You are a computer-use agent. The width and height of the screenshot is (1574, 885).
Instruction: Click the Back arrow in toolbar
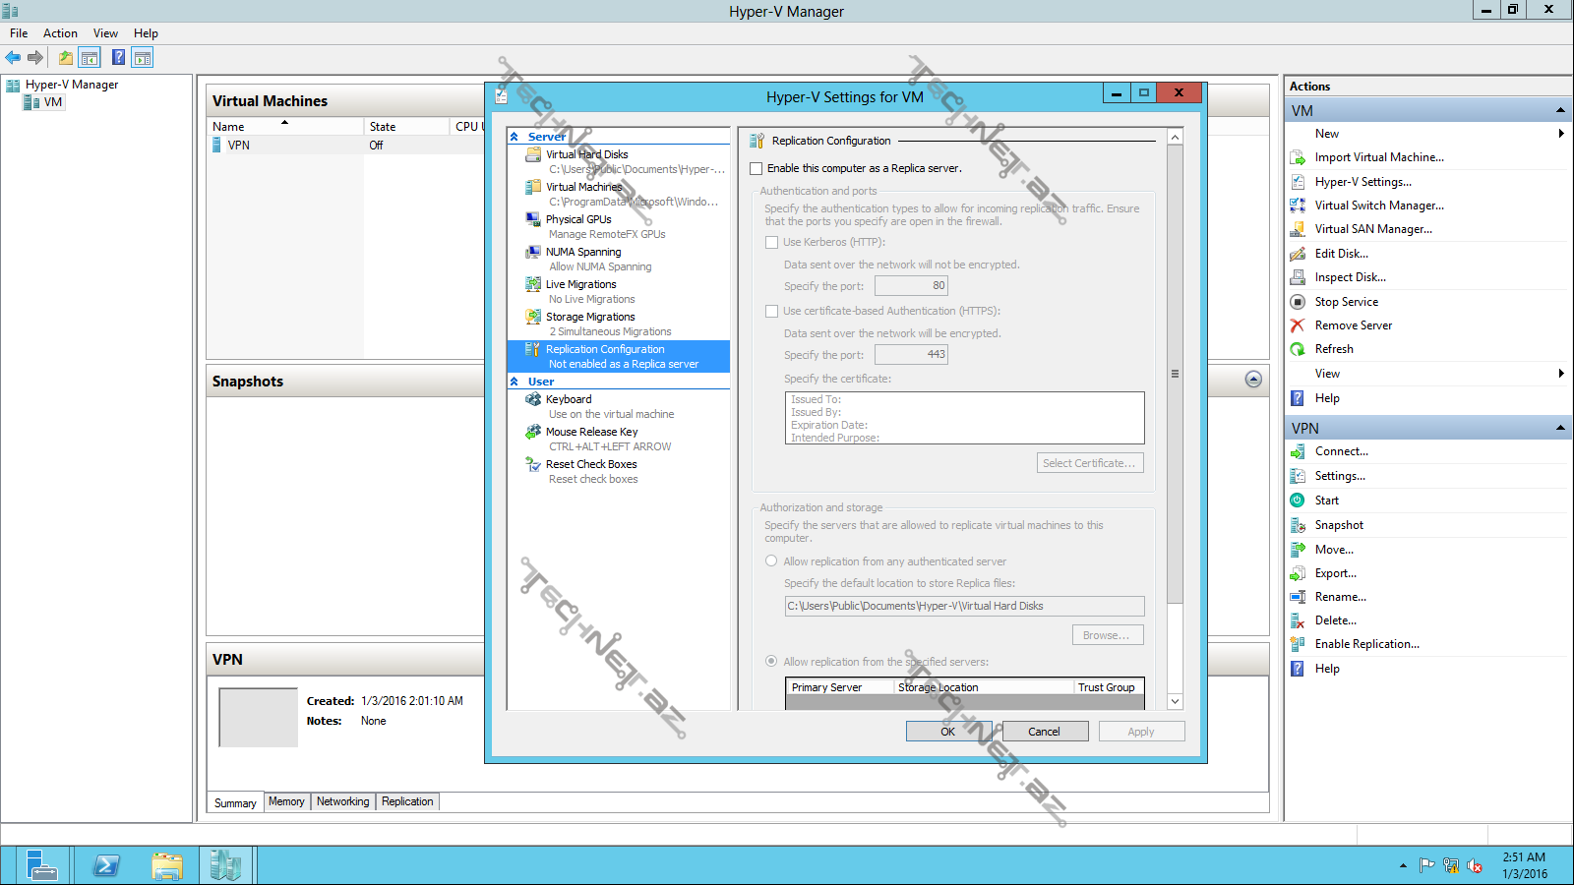(13, 58)
